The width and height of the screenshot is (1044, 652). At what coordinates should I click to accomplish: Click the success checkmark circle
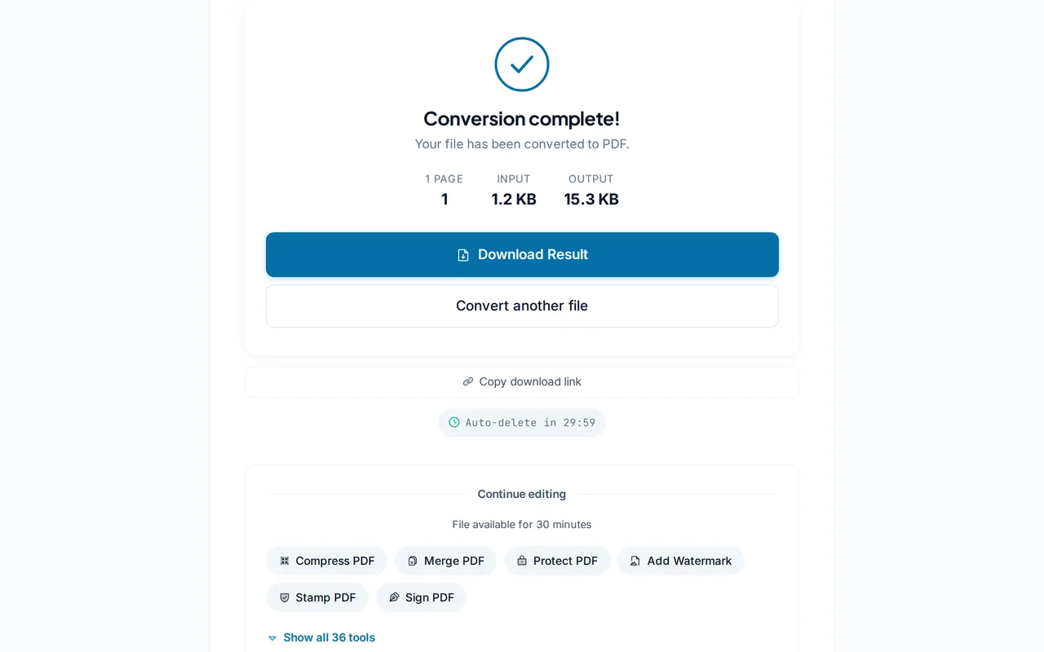(x=522, y=64)
